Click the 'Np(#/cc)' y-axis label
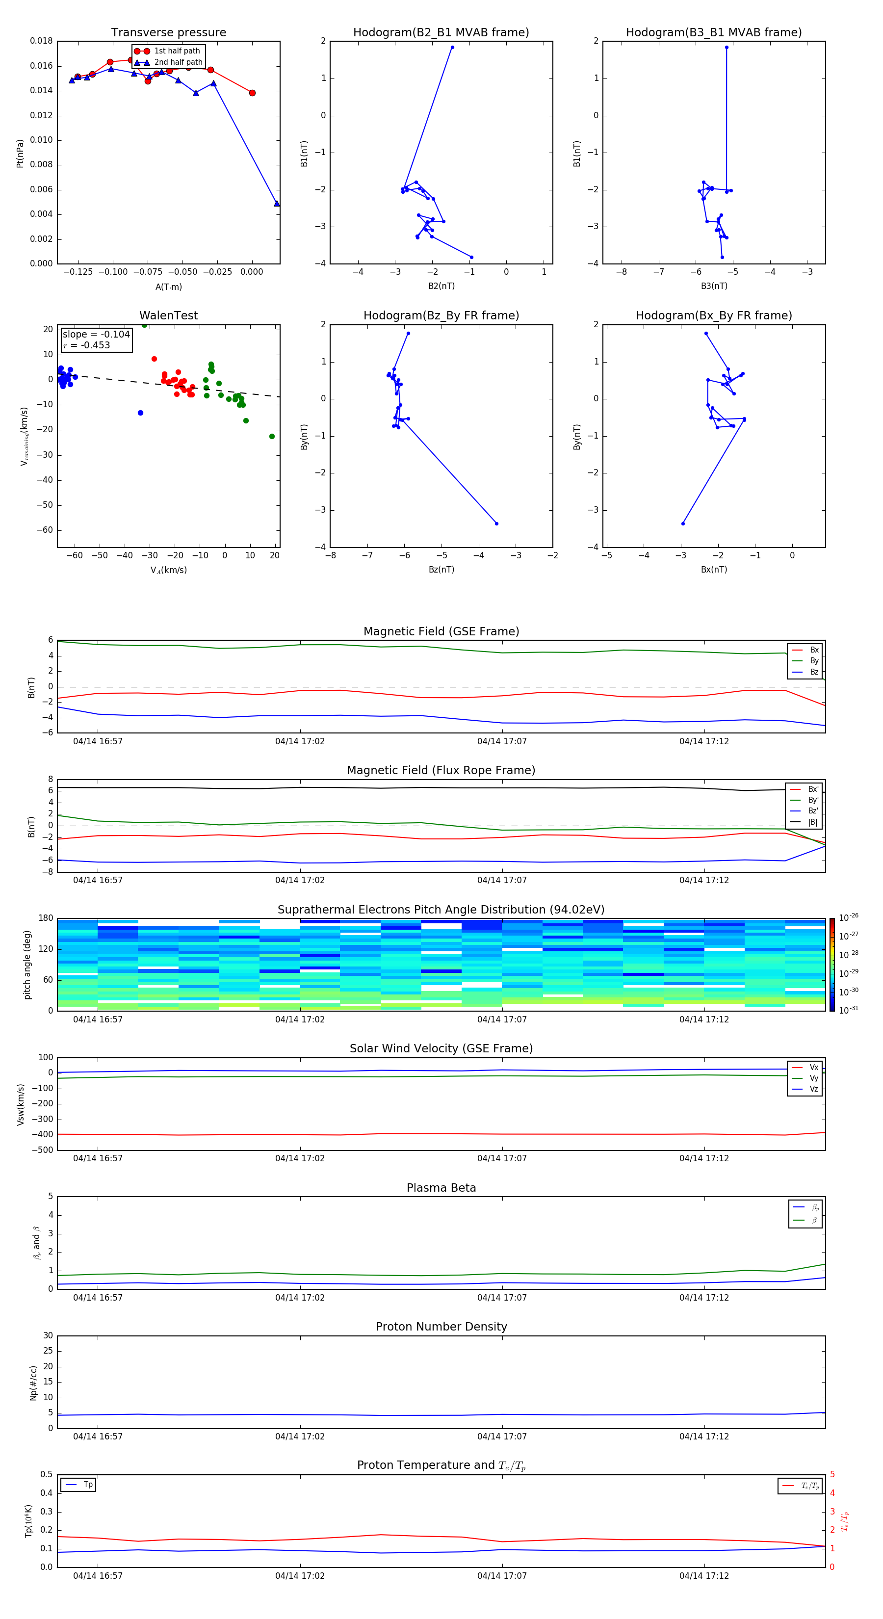This screenshot has height=1619, width=883. [33, 1383]
